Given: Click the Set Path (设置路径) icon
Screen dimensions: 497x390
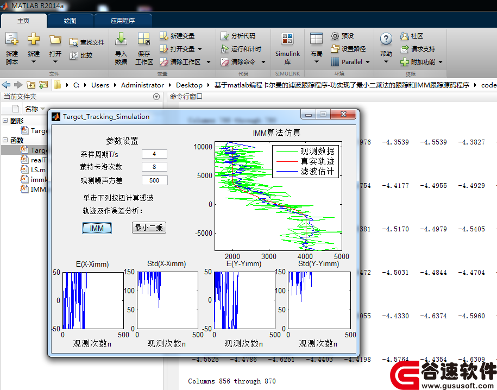Looking at the screenshot, I should [335, 49].
